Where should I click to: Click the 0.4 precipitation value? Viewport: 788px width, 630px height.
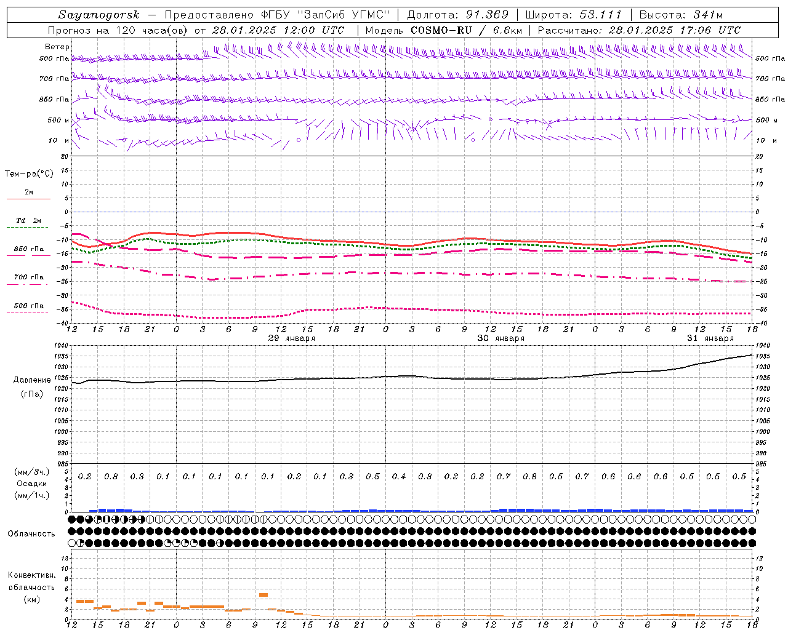coord(399,477)
